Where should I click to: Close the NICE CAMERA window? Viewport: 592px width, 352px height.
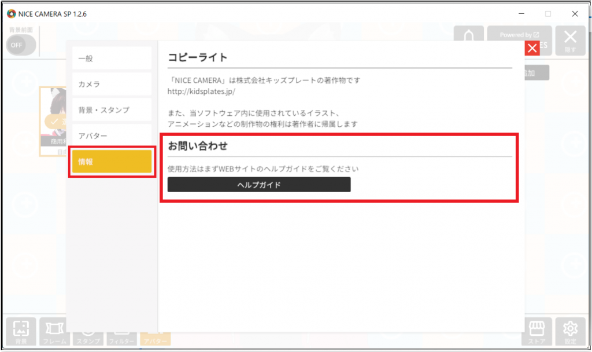point(575,14)
